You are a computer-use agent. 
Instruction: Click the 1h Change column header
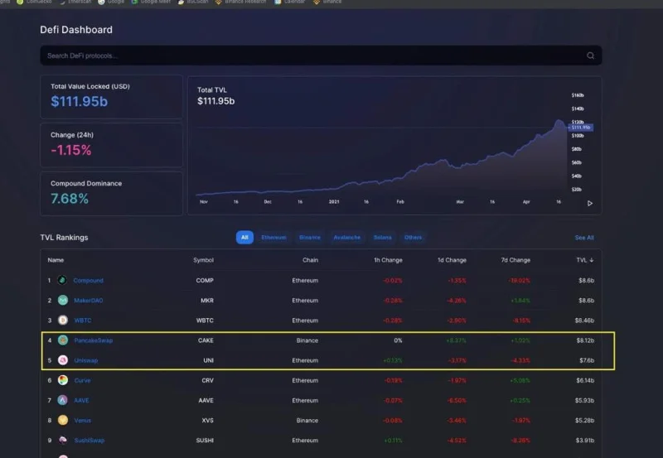click(388, 260)
